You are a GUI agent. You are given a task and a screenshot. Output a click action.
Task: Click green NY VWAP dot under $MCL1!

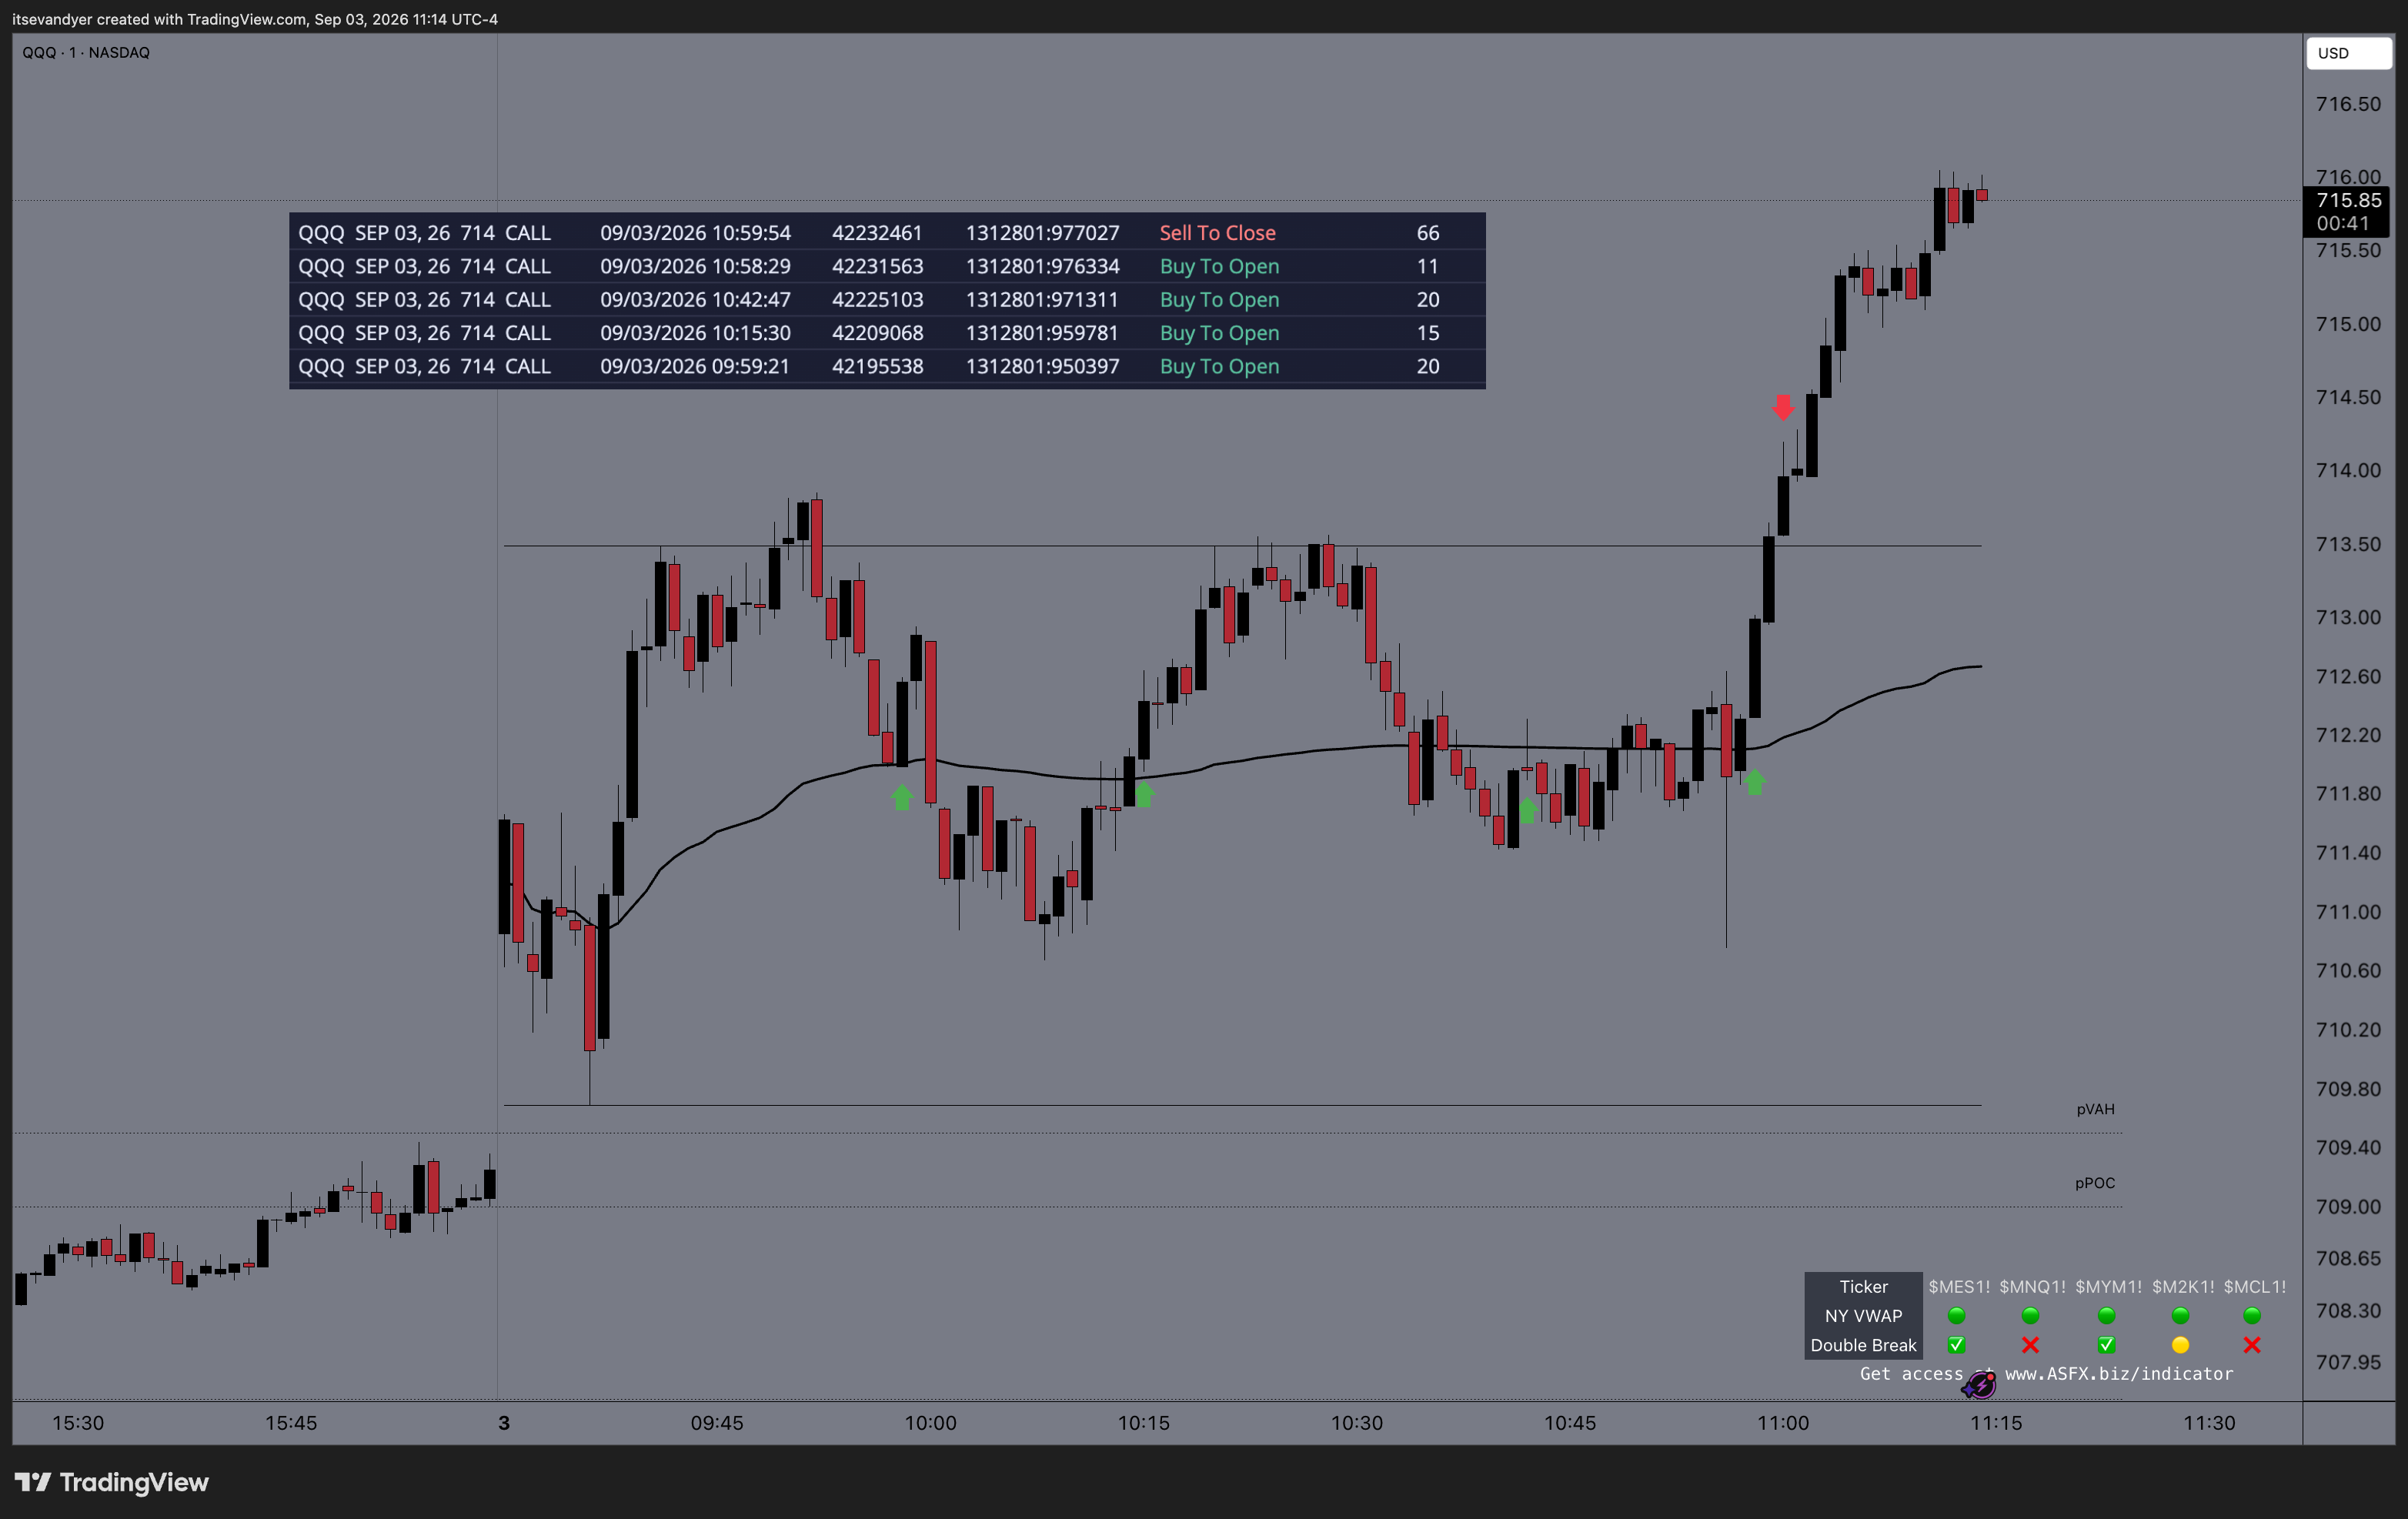(2252, 1315)
